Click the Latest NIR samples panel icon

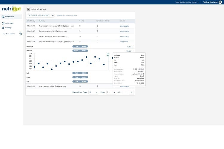tap(29, 9)
